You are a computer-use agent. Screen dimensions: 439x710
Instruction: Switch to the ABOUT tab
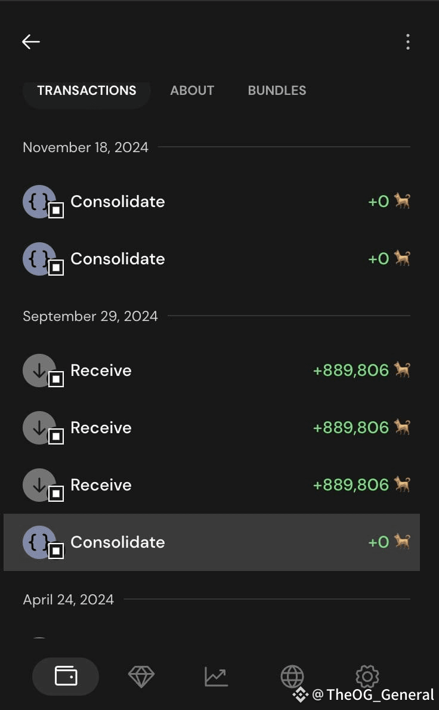(x=192, y=91)
